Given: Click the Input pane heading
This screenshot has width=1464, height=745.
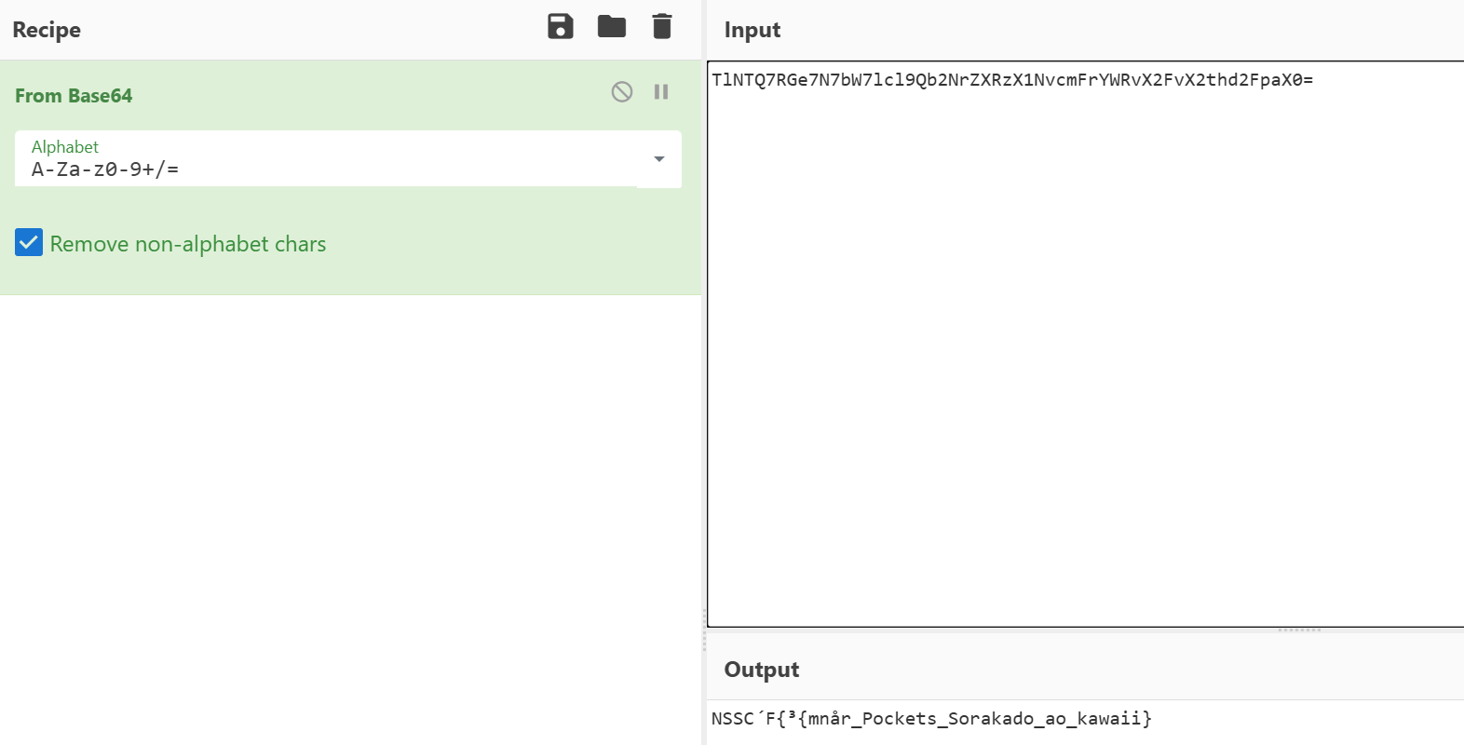Looking at the screenshot, I should pyautogui.click(x=752, y=30).
